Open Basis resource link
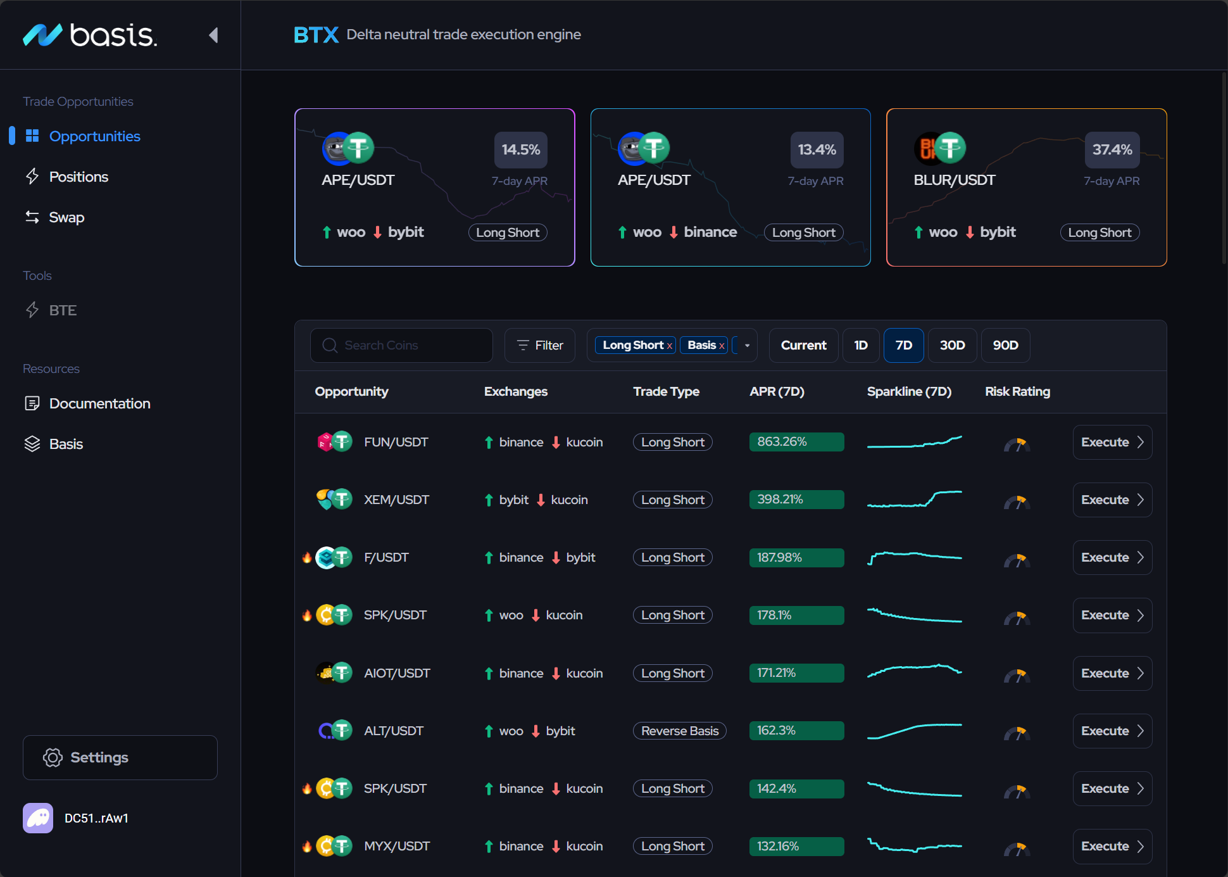The width and height of the screenshot is (1228, 877). (x=66, y=444)
